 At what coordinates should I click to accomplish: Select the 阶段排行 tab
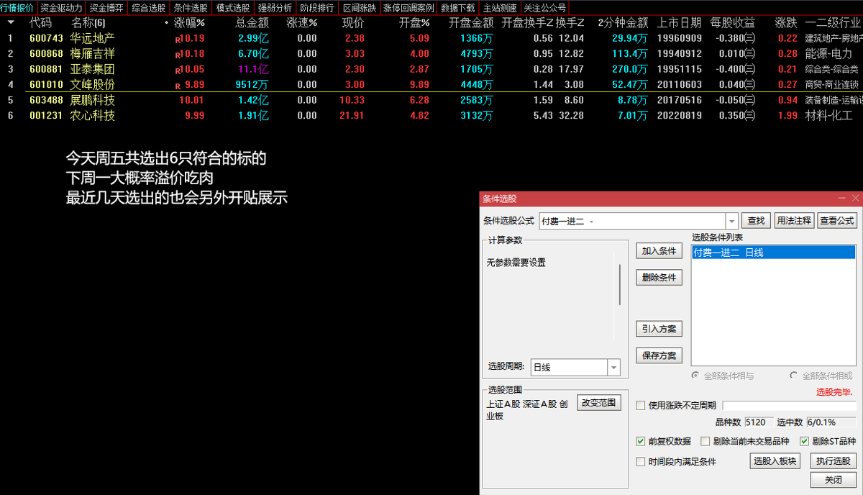[x=318, y=8]
